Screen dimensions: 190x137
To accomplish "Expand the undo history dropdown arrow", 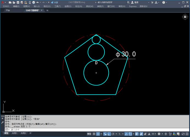I will point(40,2).
